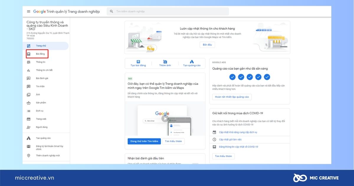The height and width of the screenshot is (186, 354).
Task: Click Tạo bài đăng shortcut
Action: 138,63
